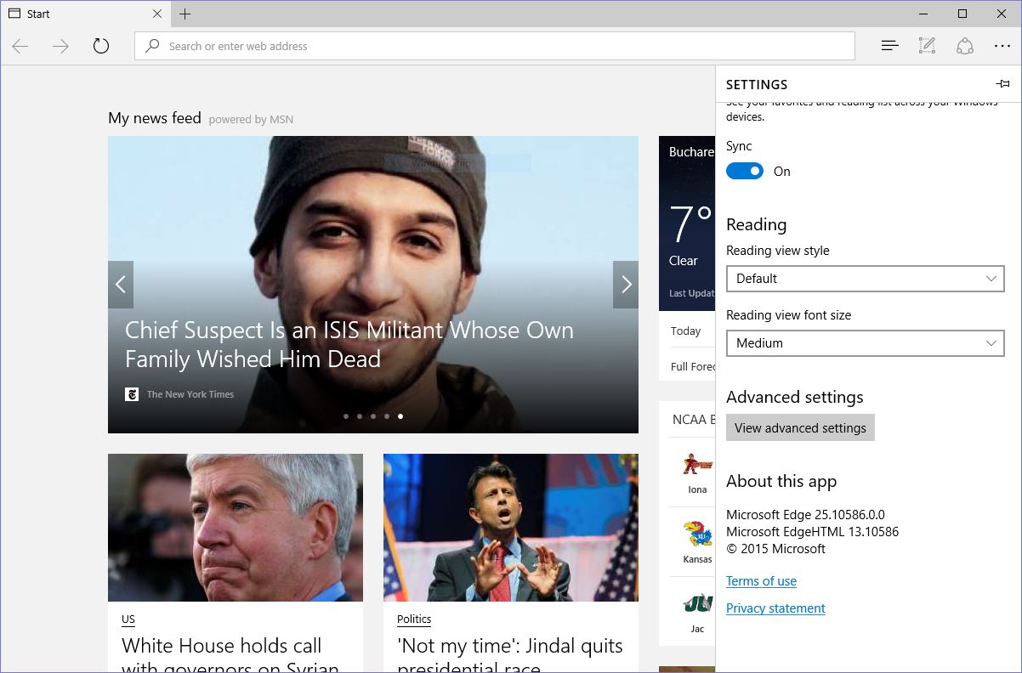The height and width of the screenshot is (673, 1022).
Task: Select the third carousel dot
Action: [x=373, y=416]
